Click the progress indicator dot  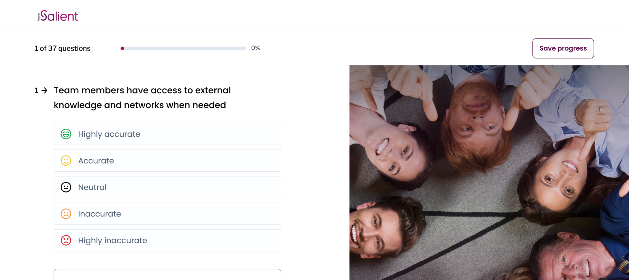coord(122,48)
